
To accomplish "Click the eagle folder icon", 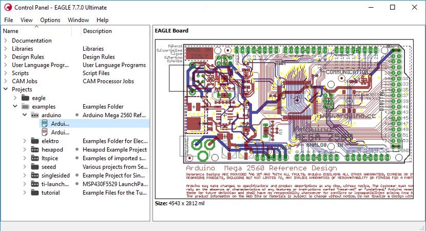I will tap(25, 98).
